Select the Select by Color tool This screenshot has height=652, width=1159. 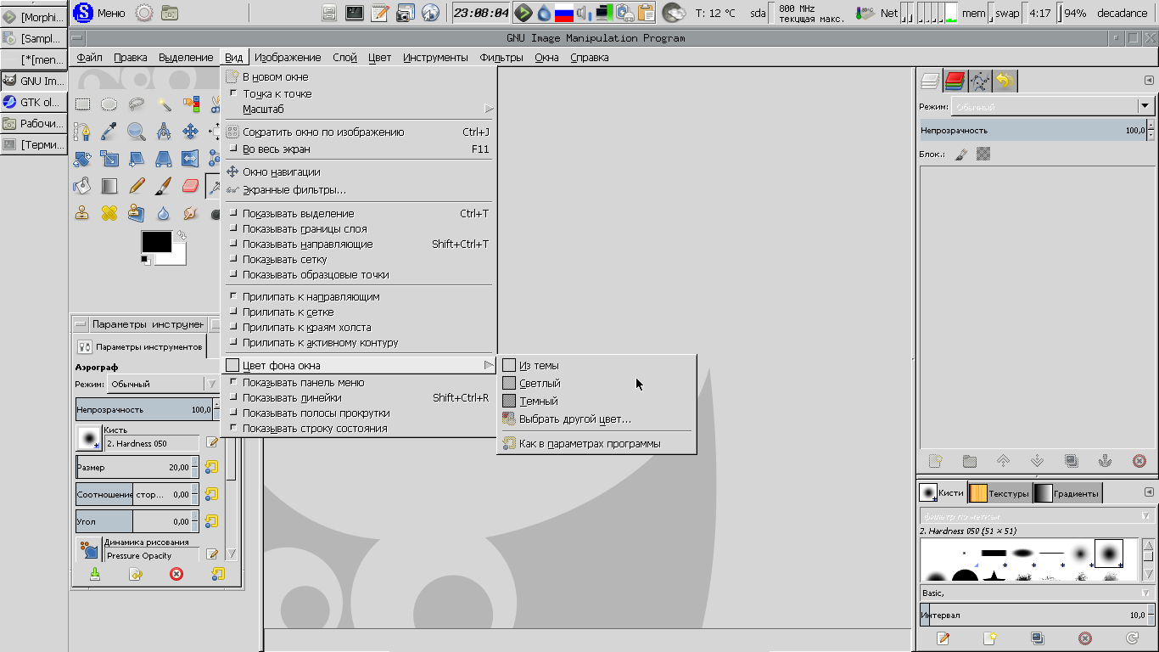coord(191,104)
